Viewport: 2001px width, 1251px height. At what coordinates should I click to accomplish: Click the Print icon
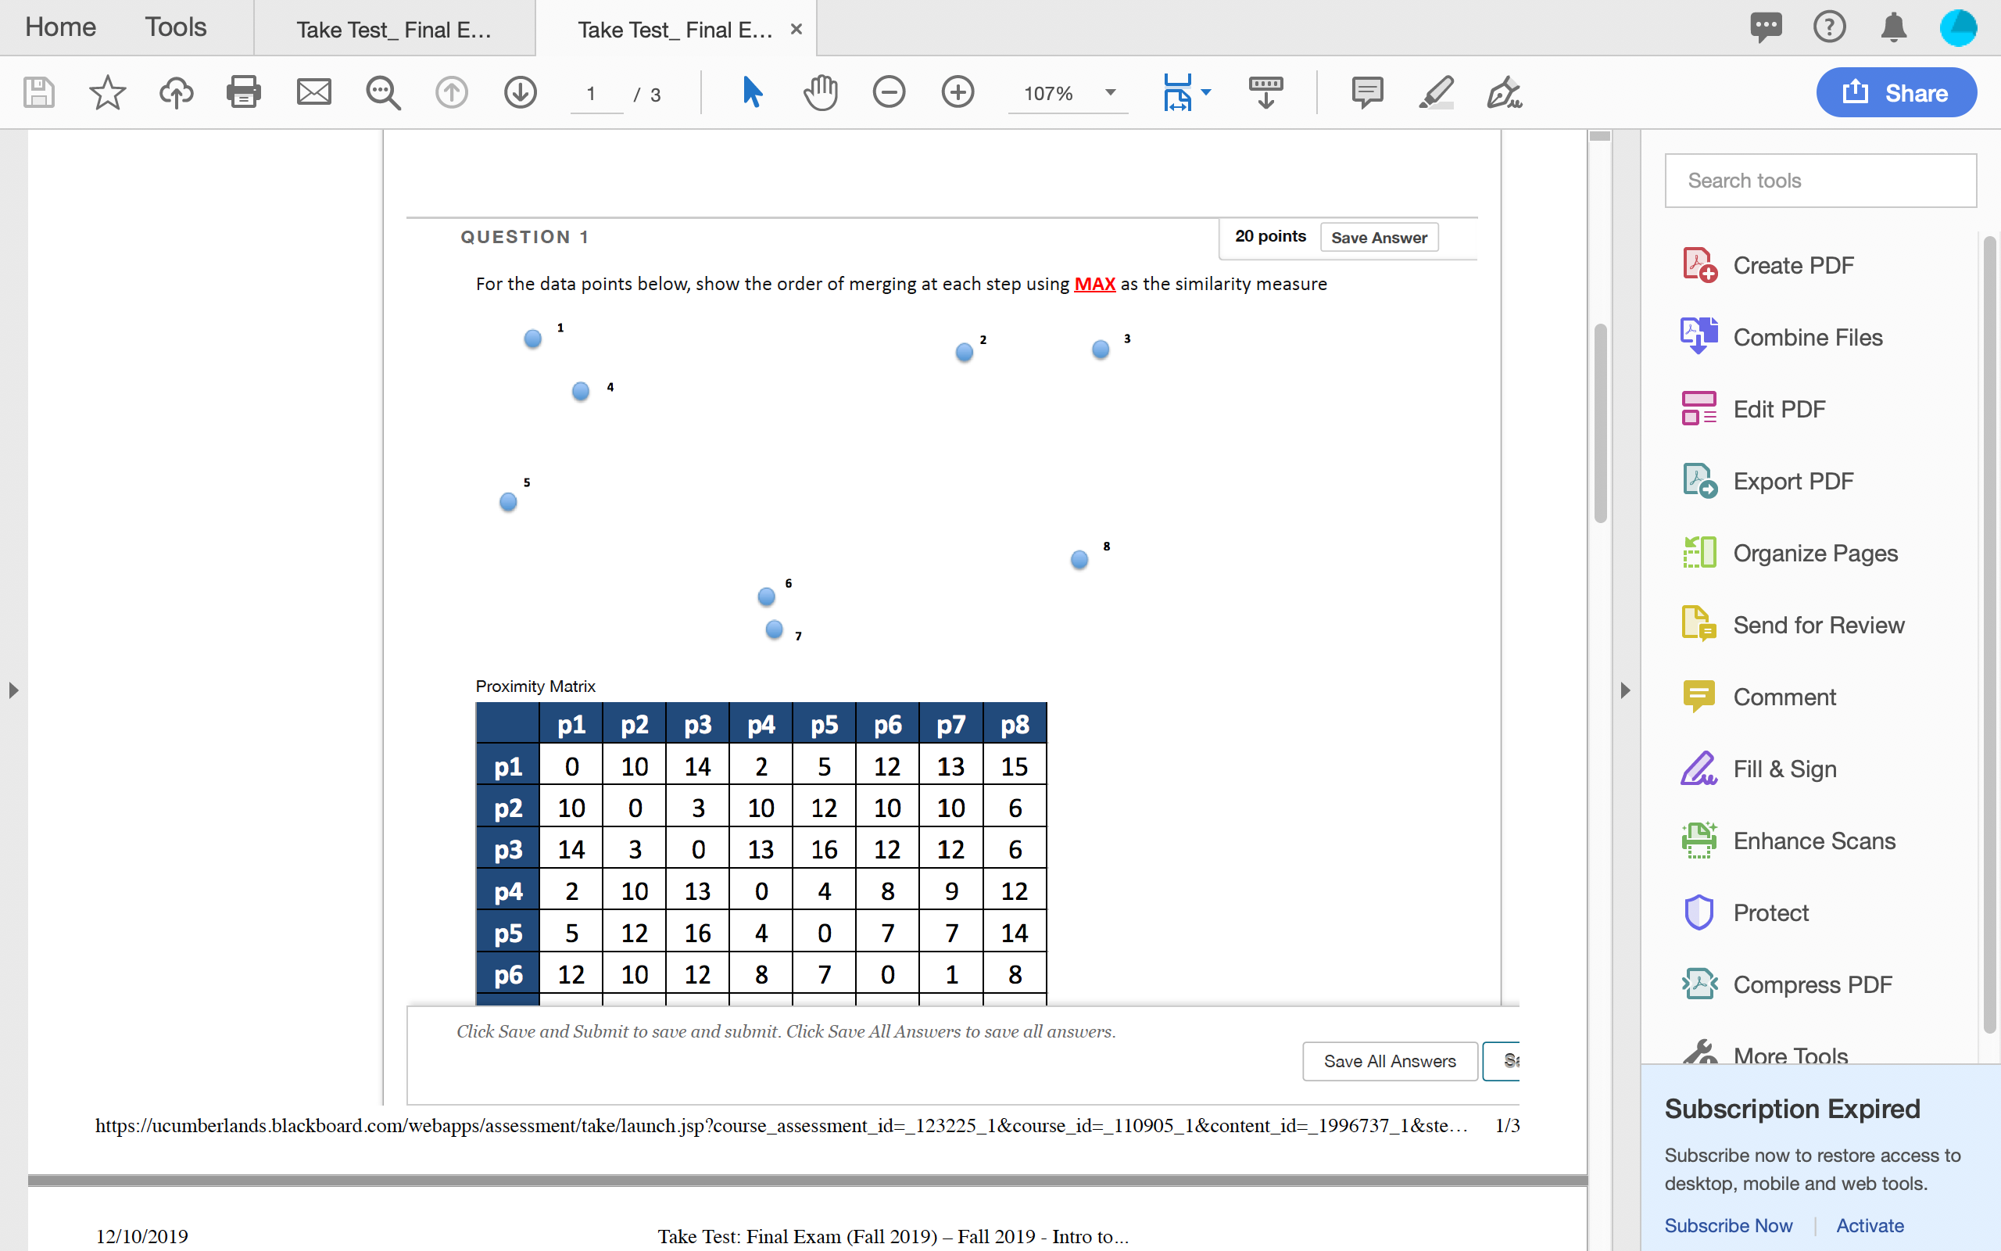point(244,93)
